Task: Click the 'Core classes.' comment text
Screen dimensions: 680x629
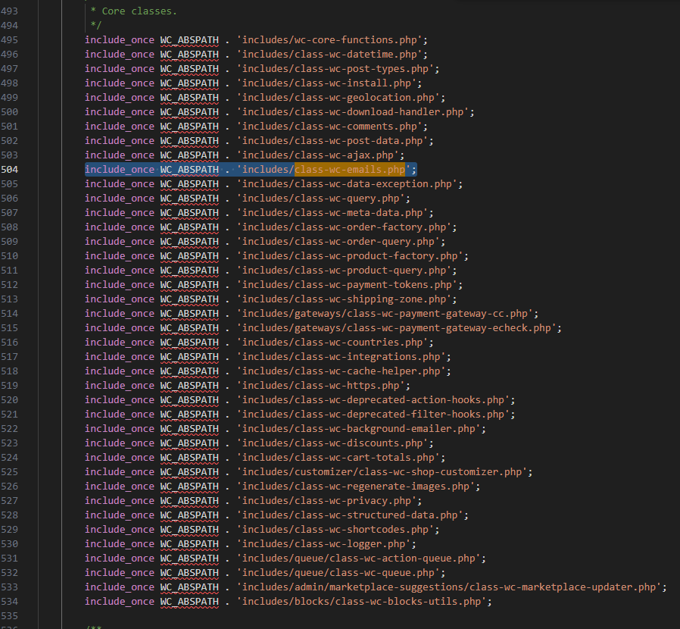Action: [x=133, y=11]
